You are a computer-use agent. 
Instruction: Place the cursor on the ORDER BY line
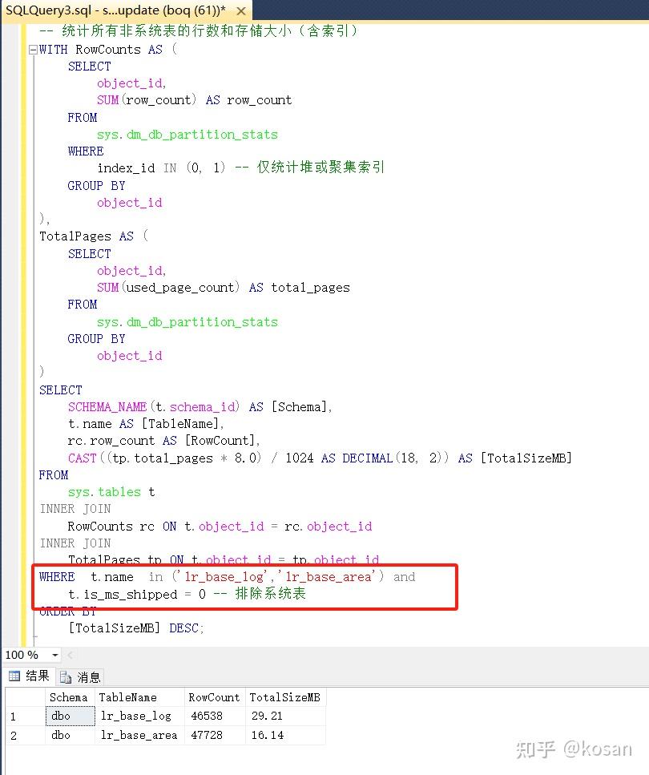click(60, 611)
